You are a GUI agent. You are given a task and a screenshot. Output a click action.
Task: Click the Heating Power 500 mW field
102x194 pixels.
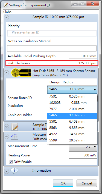[83, 155]
